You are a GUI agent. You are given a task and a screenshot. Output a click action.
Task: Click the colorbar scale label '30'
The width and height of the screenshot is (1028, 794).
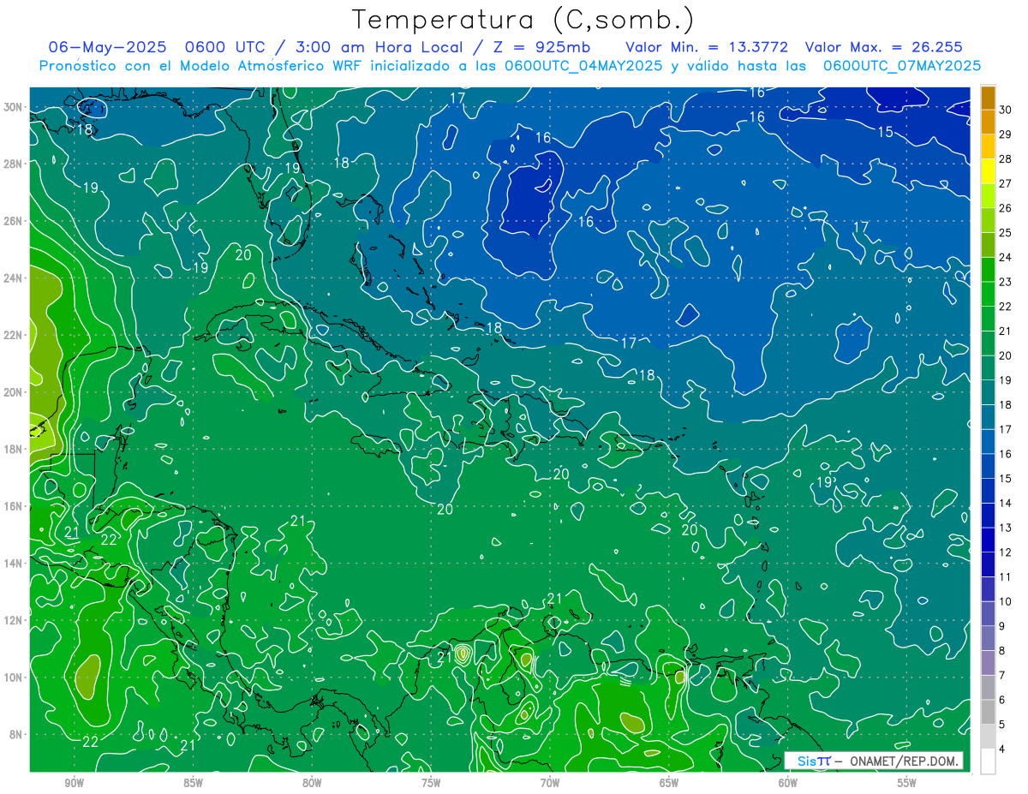click(1006, 109)
